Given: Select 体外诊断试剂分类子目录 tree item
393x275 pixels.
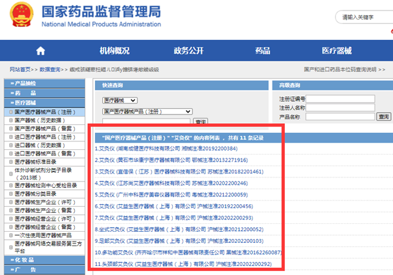Looking at the screenshot, I should (43, 174).
